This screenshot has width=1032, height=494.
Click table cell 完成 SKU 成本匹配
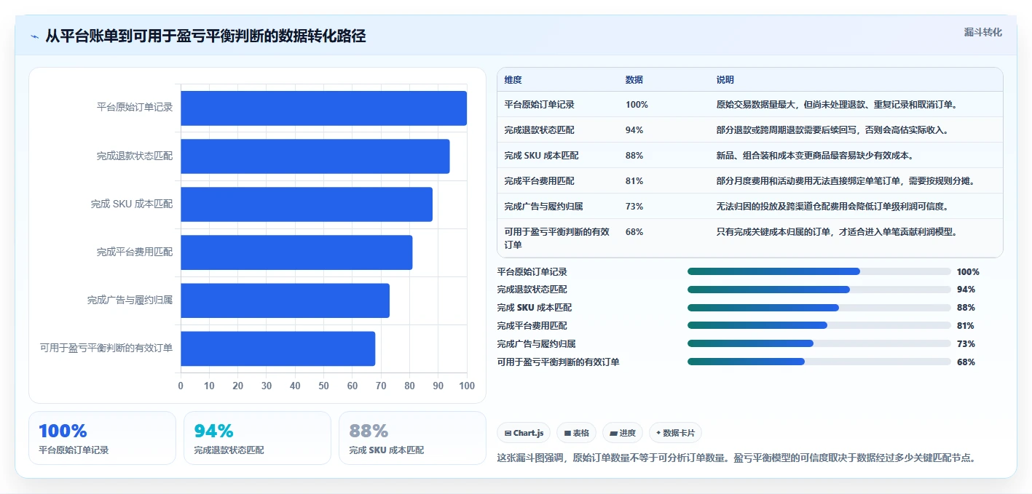pos(541,156)
